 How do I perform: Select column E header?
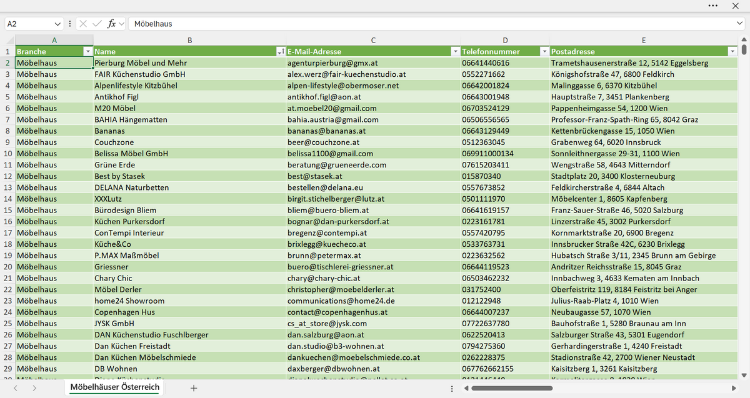(644, 40)
